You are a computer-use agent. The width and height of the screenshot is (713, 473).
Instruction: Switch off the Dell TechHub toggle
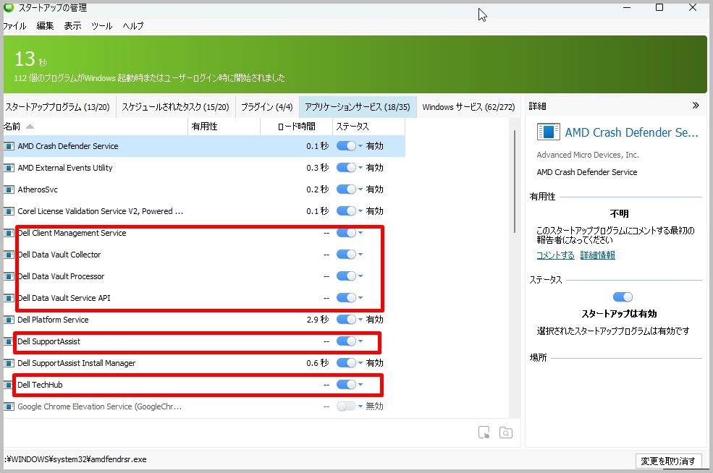346,384
